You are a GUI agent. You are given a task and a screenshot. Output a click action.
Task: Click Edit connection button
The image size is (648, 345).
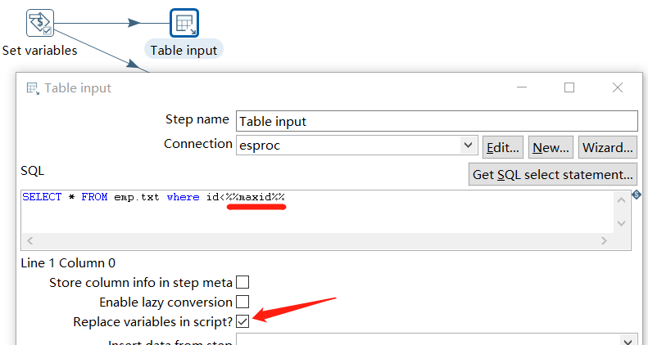pos(503,147)
